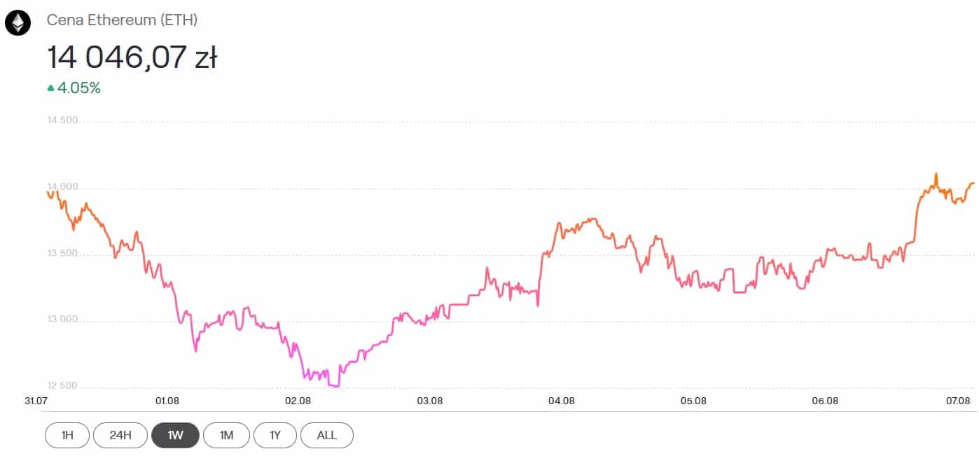The width and height of the screenshot is (979, 456).
Task: Click the 14 500 price axis label
Action: pyautogui.click(x=62, y=121)
